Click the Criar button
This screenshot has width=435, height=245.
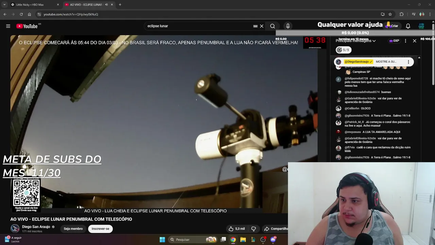[393, 26]
